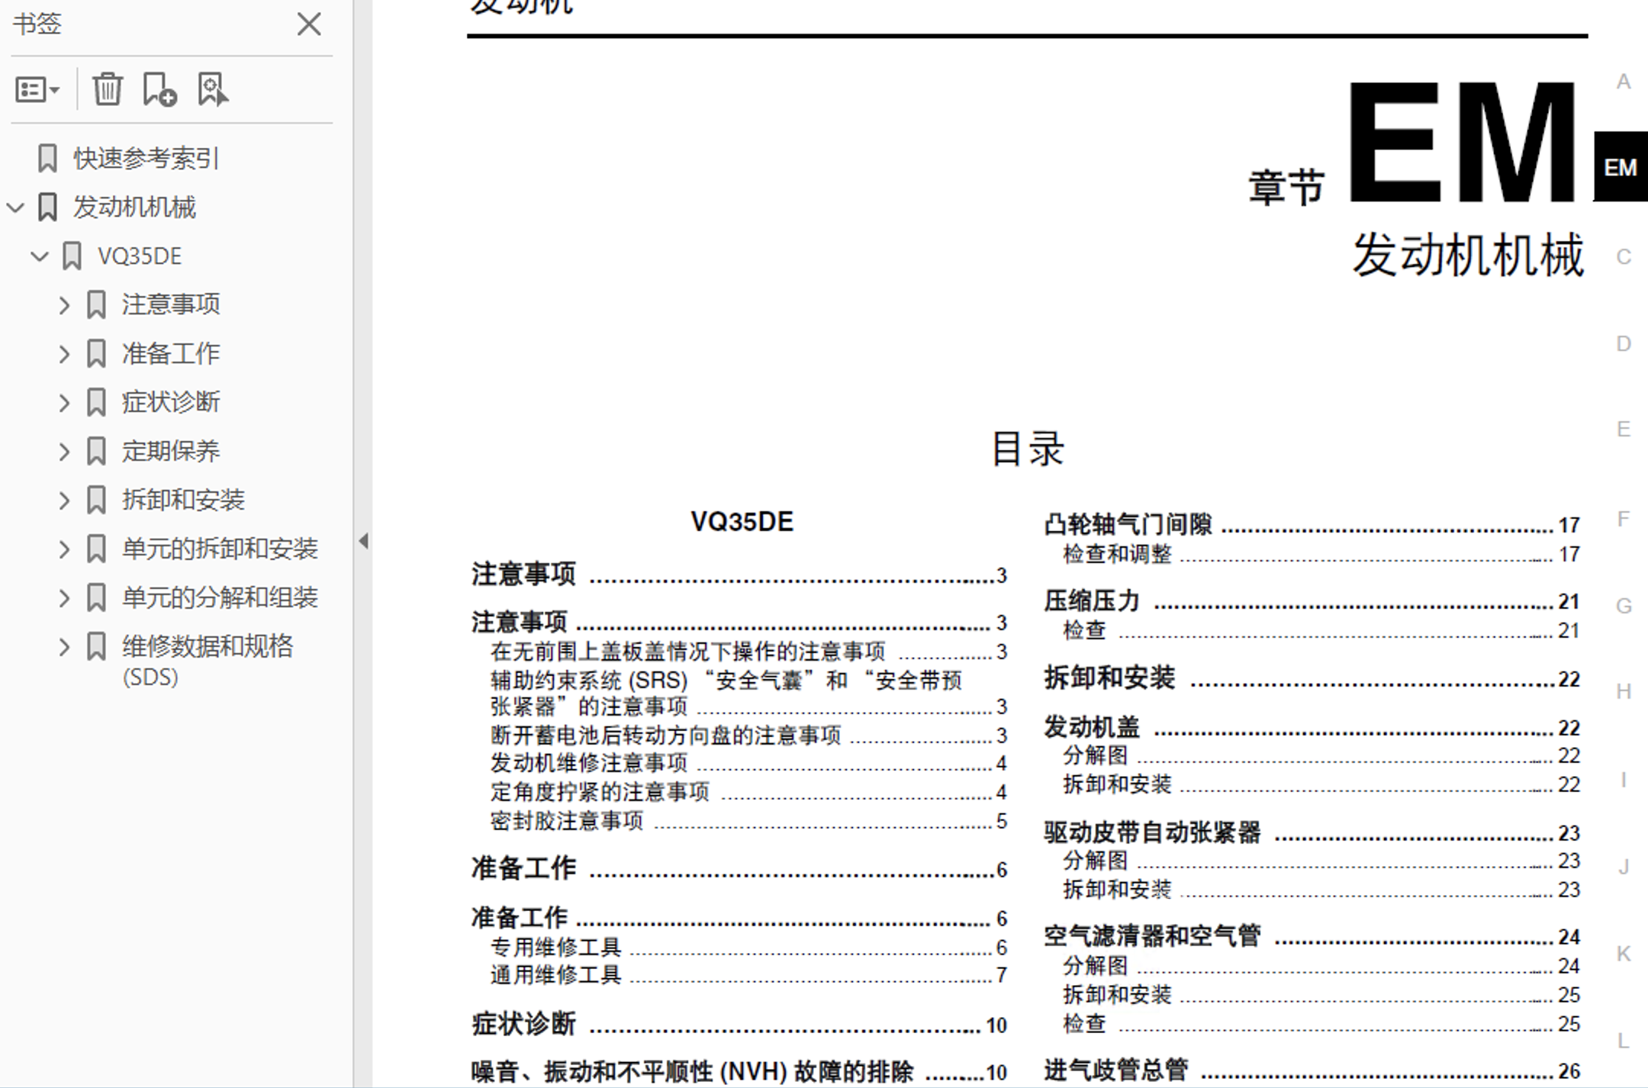The width and height of the screenshot is (1648, 1088).
Task: Open the 发动机机械 bookmark entry
Action: 134,208
